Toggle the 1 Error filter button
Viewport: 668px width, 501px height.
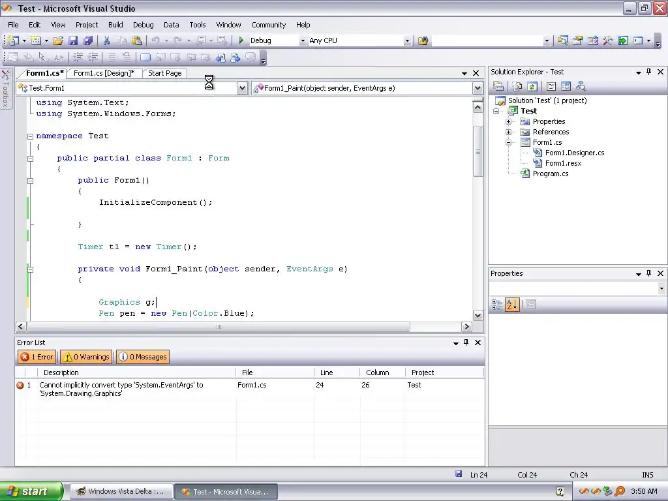coord(37,357)
